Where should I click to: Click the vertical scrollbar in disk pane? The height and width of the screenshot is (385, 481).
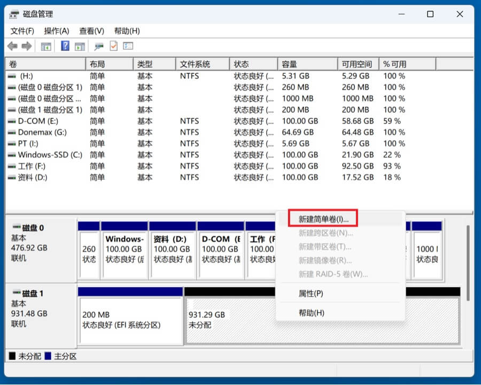(468, 262)
